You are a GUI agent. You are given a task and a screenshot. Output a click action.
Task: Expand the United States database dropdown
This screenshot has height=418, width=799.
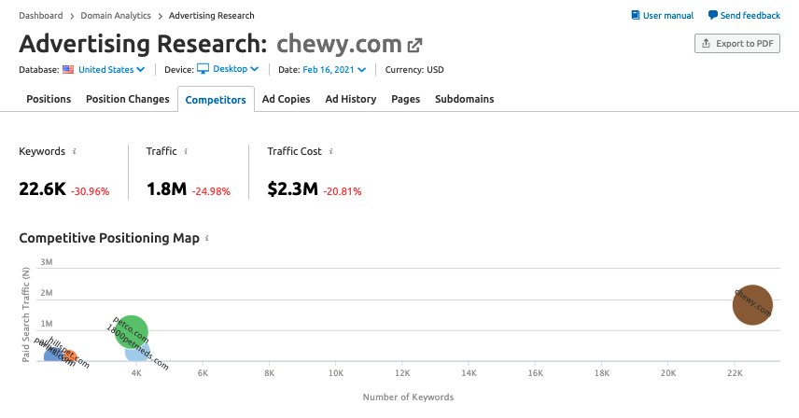pyautogui.click(x=112, y=70)
